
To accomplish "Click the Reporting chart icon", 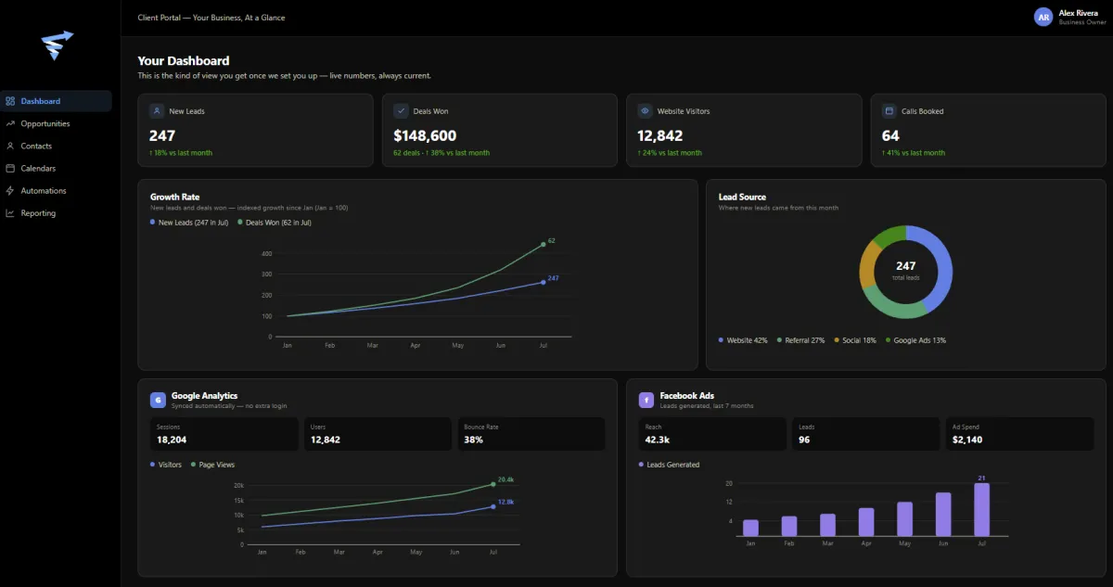I will pyautogui.click(x=10, y=212).
